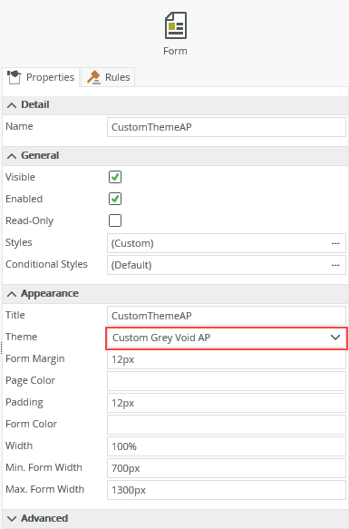The width and height of the screenshot is (349, 529).
Task: Click the Rules gavel icon
Action: [x=93, y=77]
